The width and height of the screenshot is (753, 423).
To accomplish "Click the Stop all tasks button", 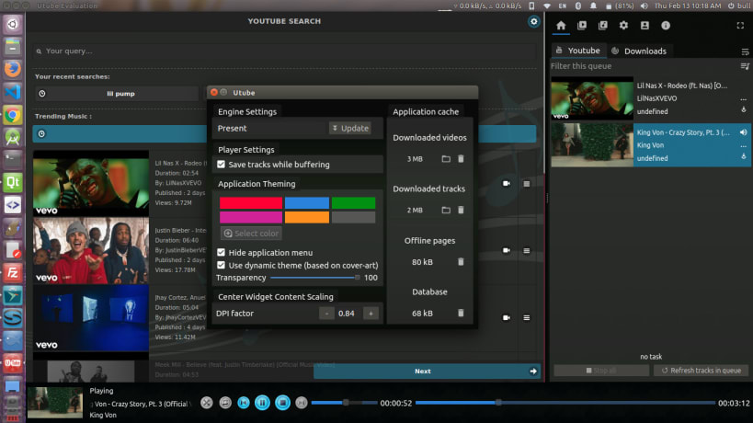I will (x=601, y=371).
